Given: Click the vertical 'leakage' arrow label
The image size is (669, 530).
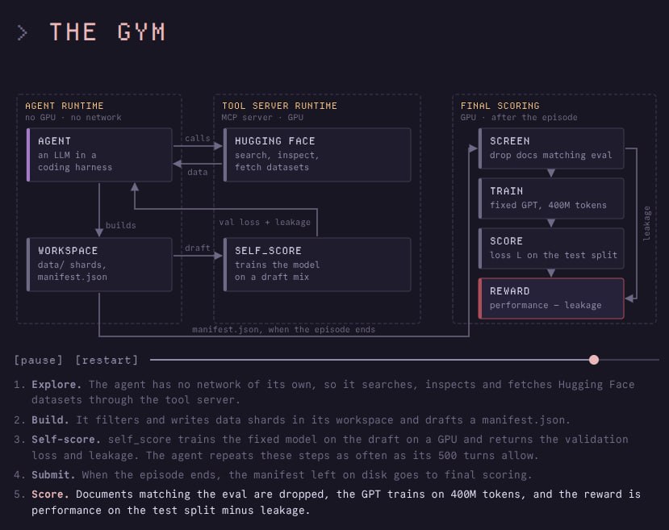Looking at the screenshot, I should [x=647, y=223].
